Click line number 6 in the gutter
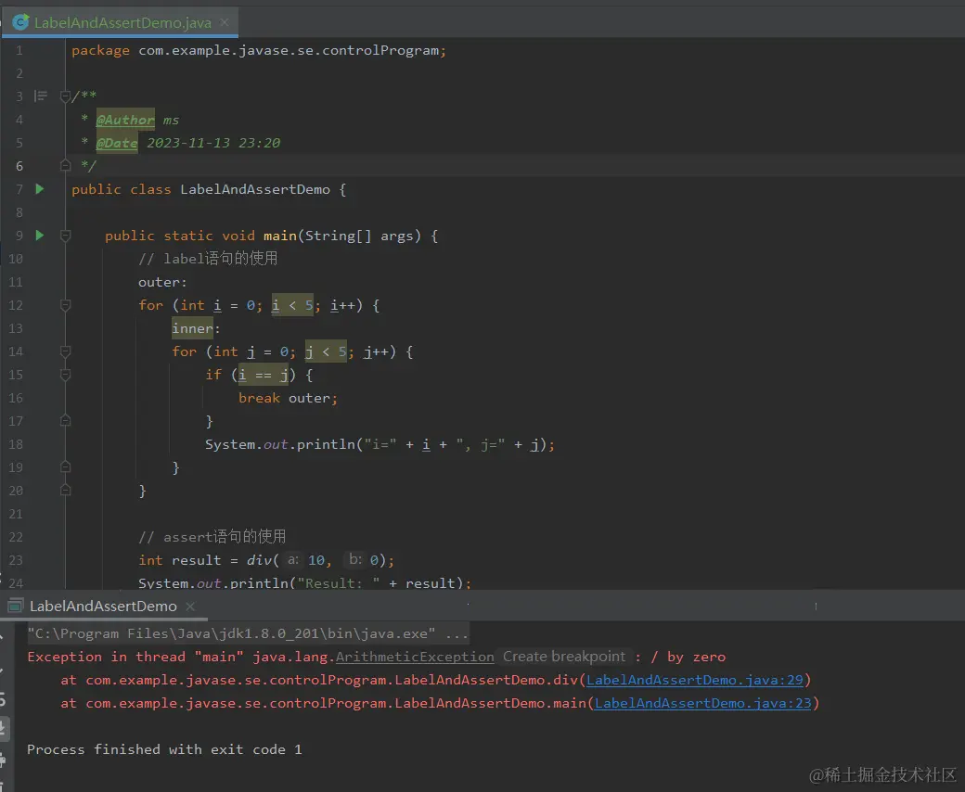 [19, 166]
